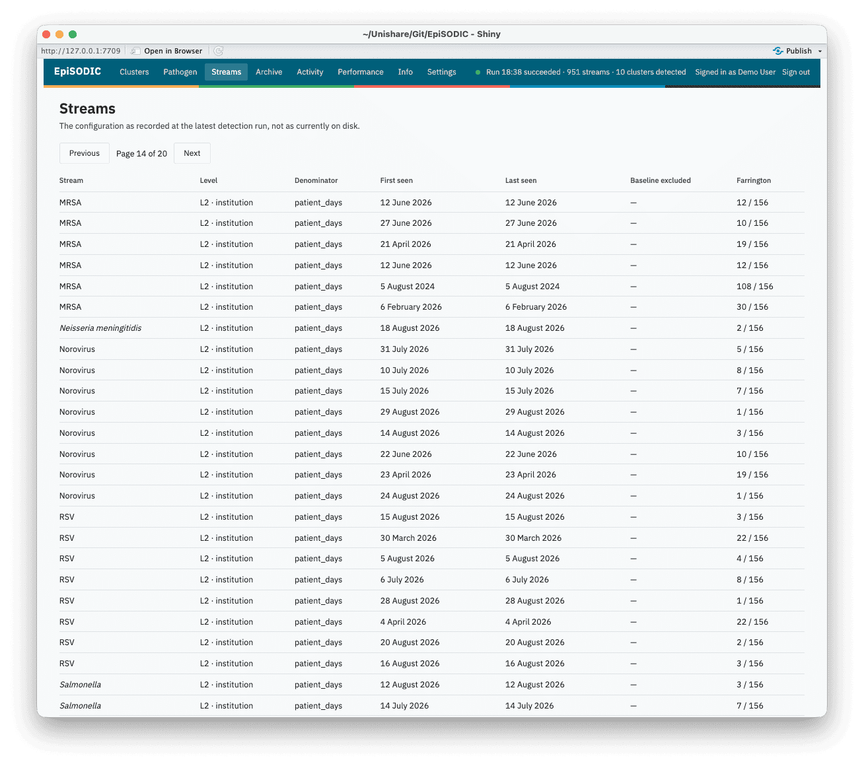This screenshot has width=864, height=766.
Task: Open the Info tab
Action: 406,72
